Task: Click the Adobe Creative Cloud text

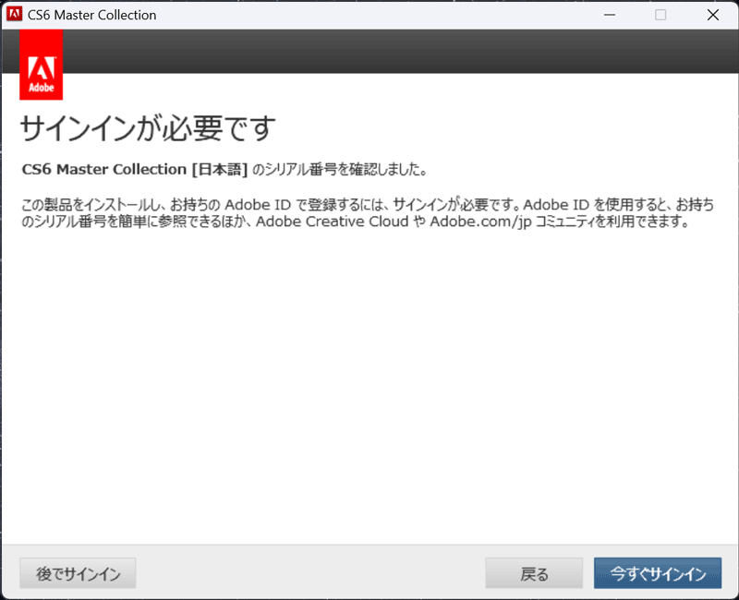Action: pos(333,222)
